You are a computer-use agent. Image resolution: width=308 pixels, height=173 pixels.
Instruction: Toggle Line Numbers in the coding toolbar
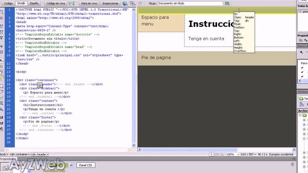point(1,61)
